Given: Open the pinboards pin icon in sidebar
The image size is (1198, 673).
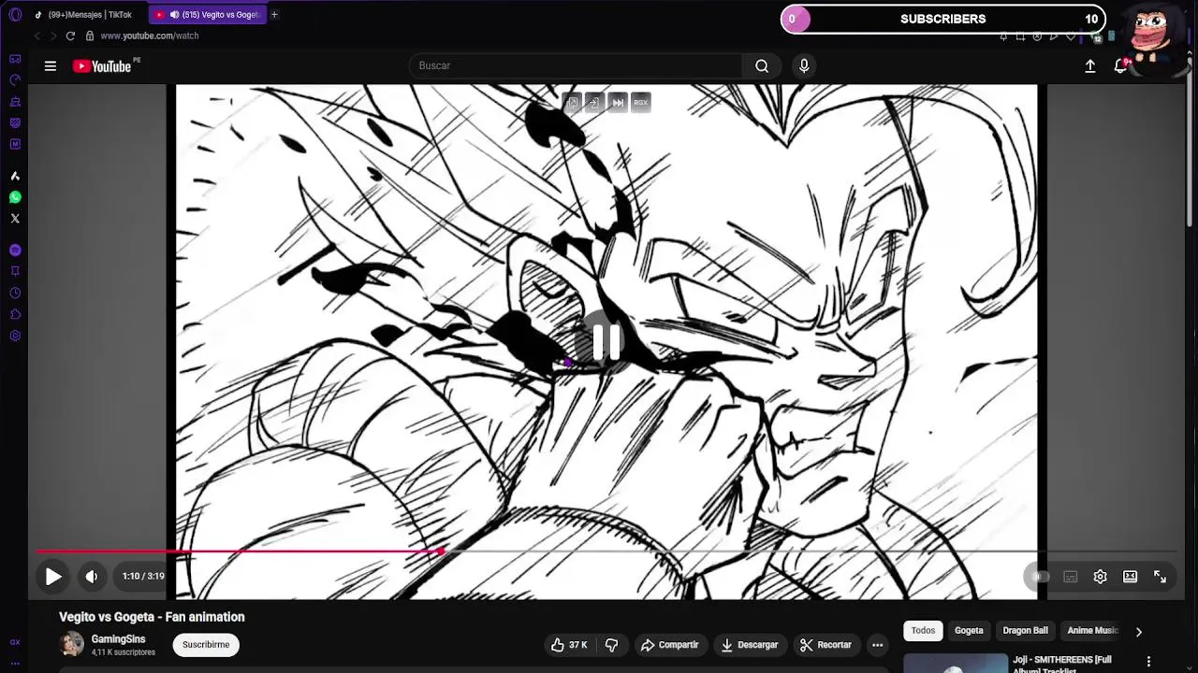Looking at the screenshot, I should pos(15,272).
